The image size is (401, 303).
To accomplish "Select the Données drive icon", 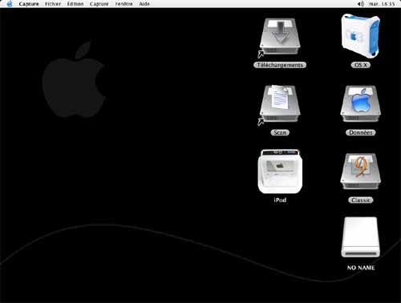I will point(360,104).
